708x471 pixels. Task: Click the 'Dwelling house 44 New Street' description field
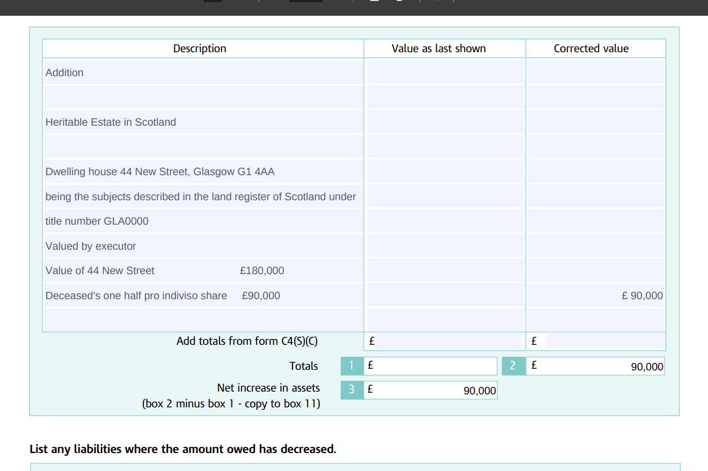click(x=203, y=172)
